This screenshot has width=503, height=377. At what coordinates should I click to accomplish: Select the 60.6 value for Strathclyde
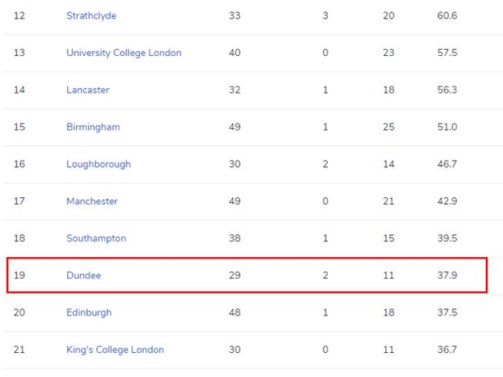tap(447, 16)
